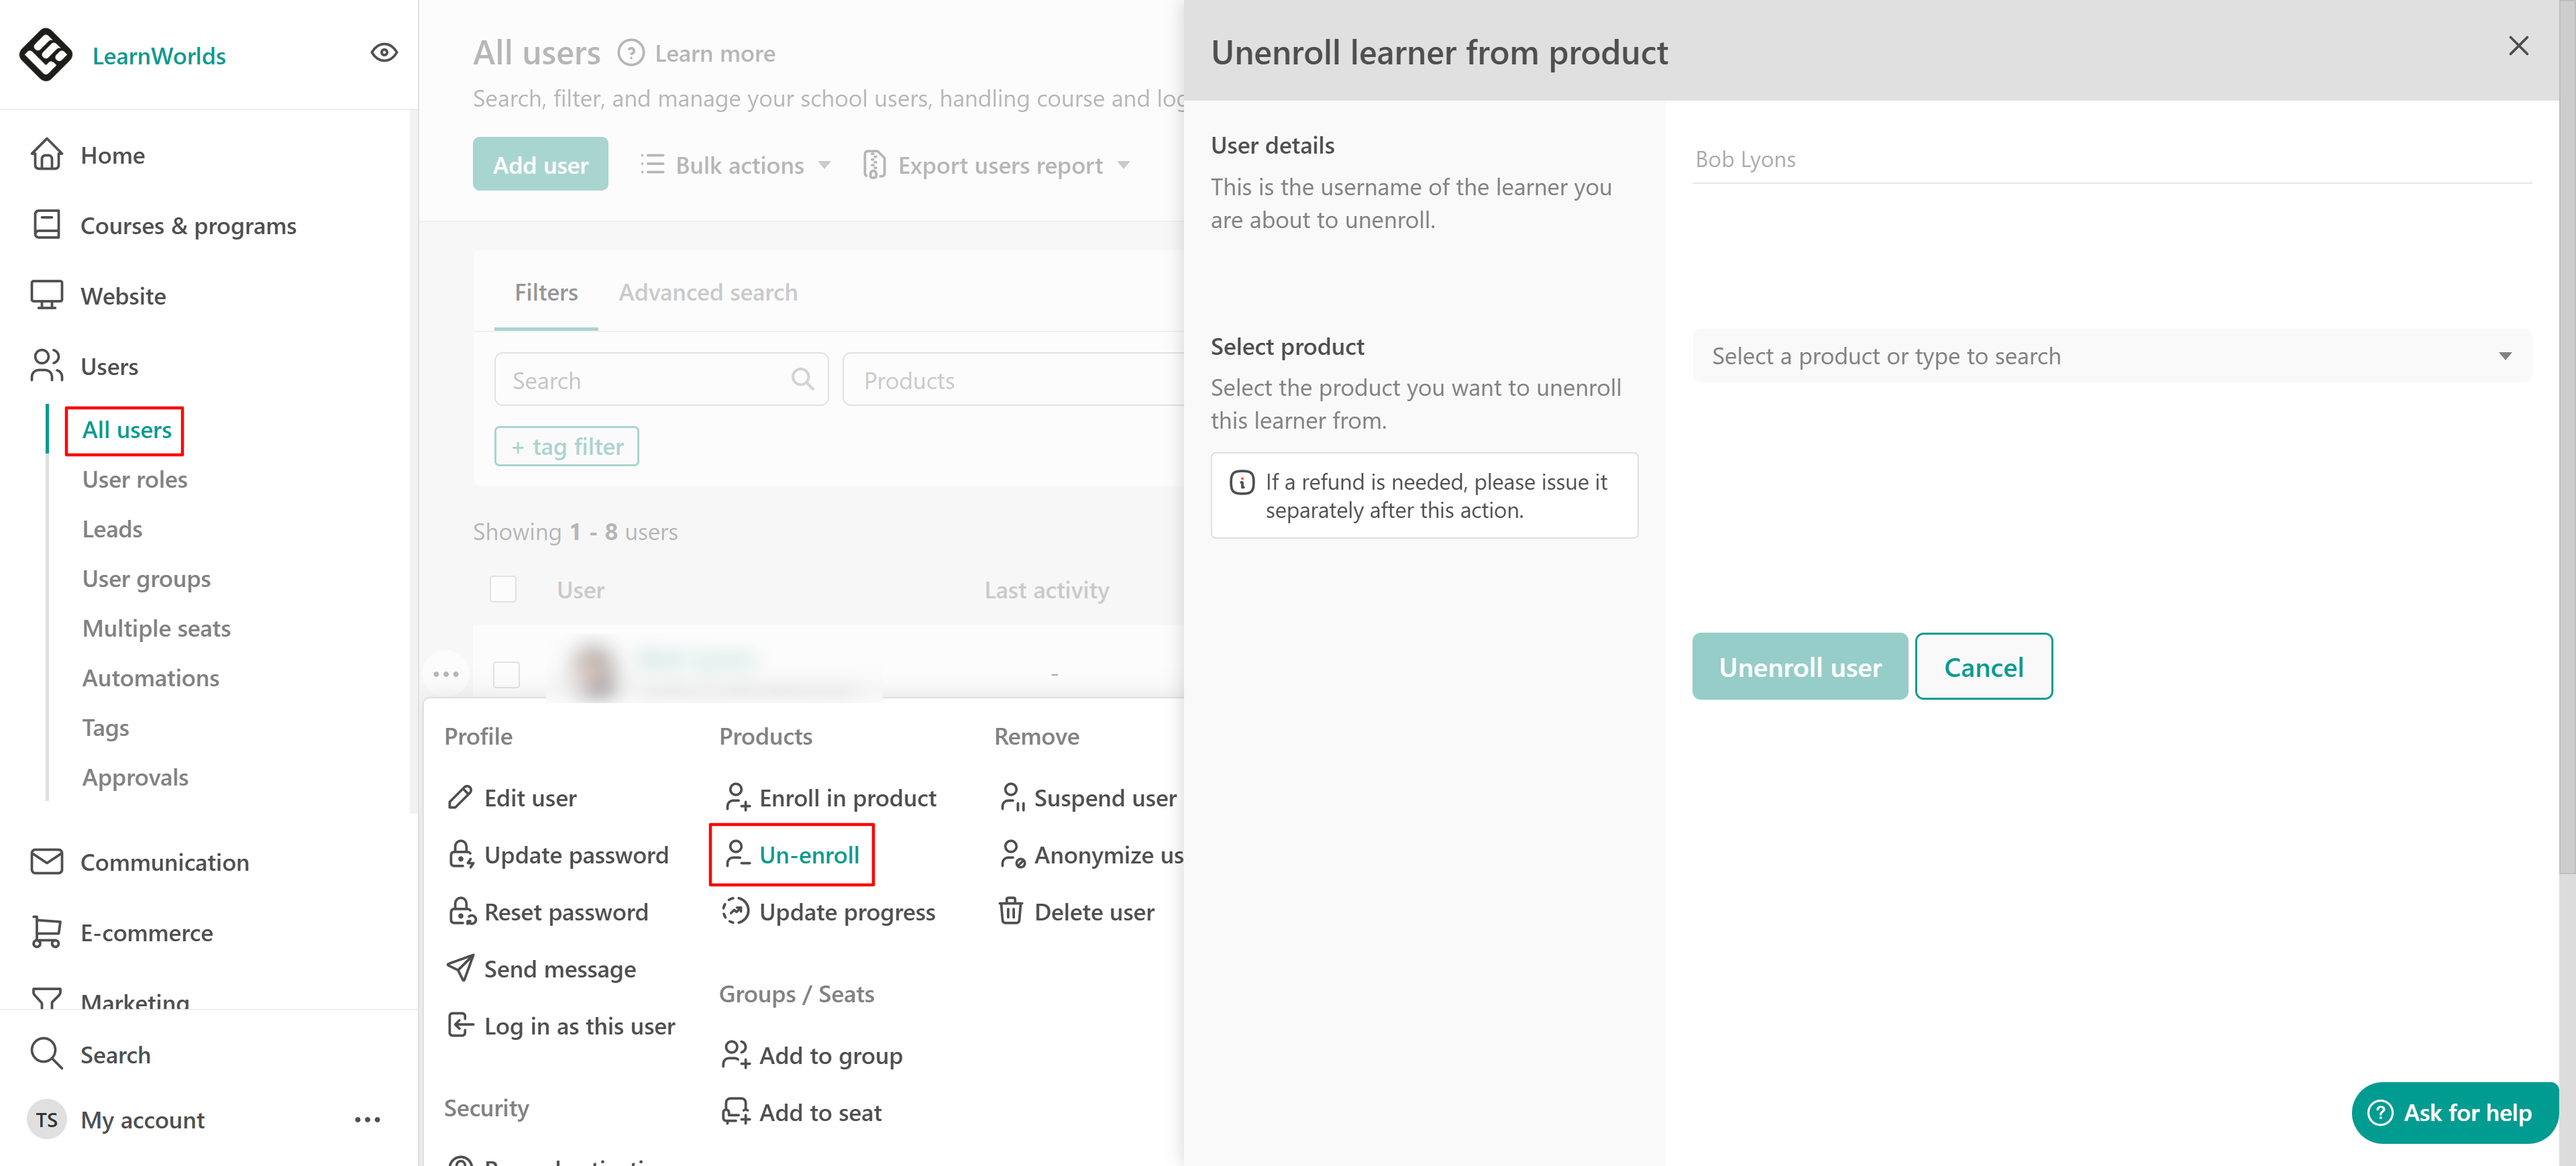
Task: Click the Search magnifier icon in the sidebar
Action: point(46,1054)
